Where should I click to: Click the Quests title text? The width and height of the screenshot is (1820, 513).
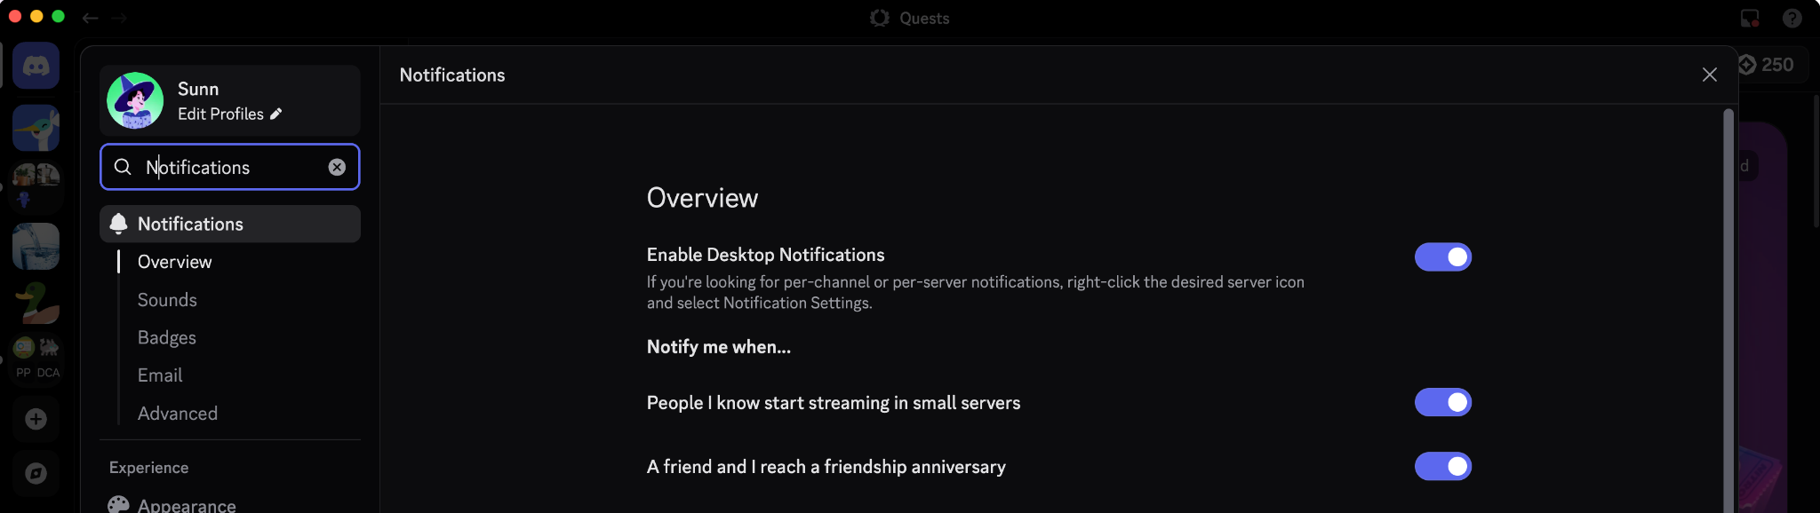pos(924,18)
